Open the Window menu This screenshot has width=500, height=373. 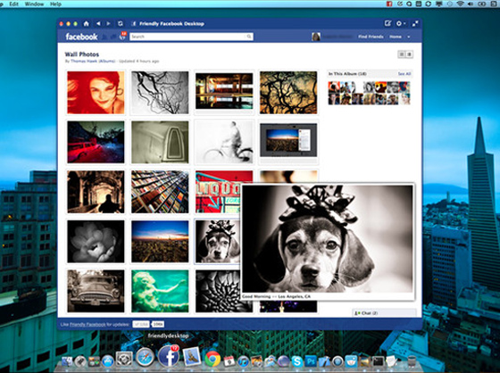pyautogui.click(x=34, y=4)
